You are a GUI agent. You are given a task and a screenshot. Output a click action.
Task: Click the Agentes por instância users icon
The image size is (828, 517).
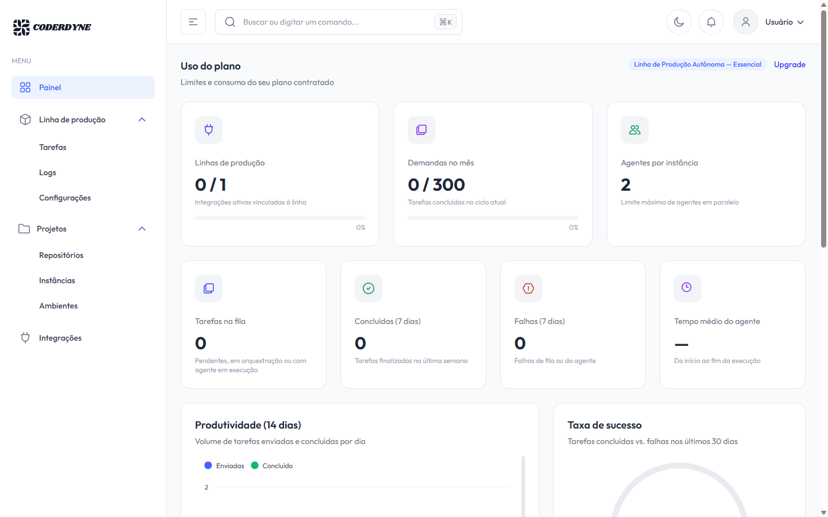click(635, 130)
